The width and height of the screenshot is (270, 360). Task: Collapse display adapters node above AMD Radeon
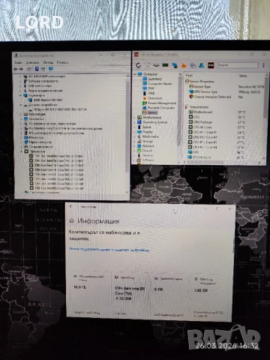tap(20, 95)
